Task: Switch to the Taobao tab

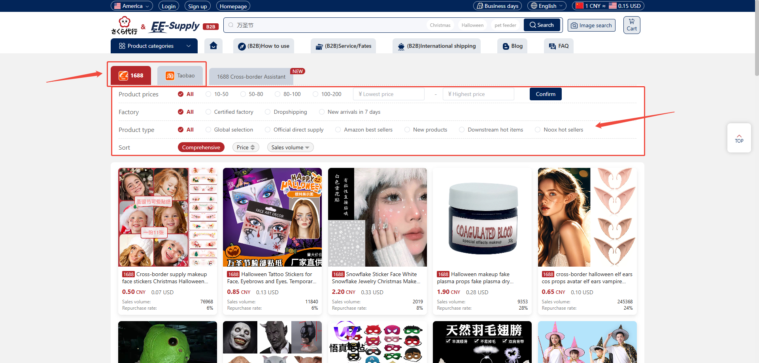Action: pos(180,75)
